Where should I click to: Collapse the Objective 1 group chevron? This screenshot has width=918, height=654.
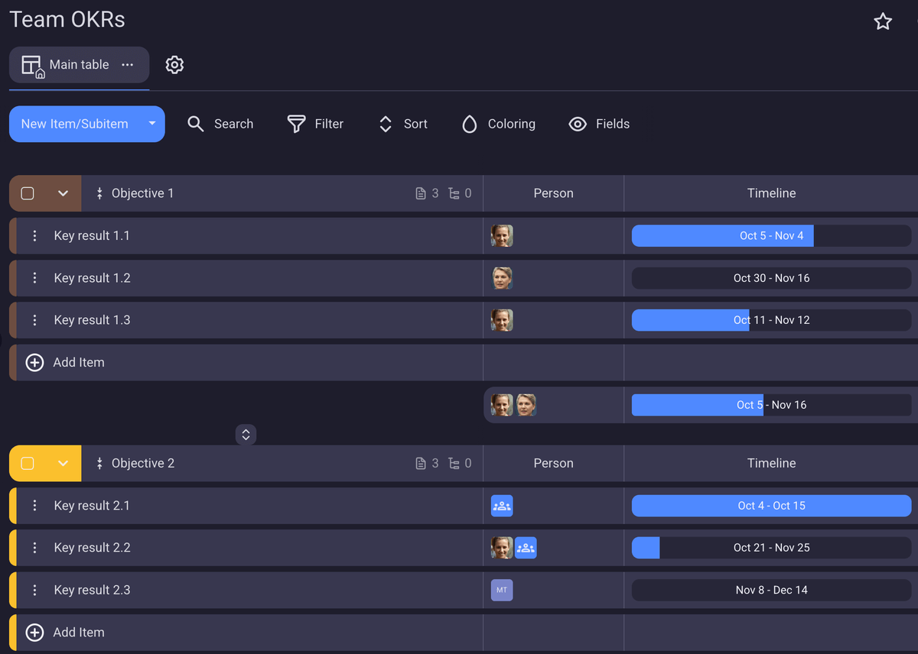[x=63, y=193]
